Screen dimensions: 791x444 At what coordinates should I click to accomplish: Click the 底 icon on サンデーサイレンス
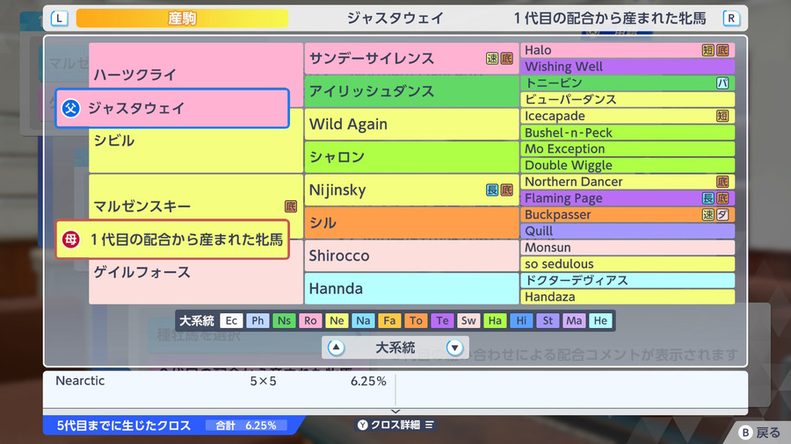(x=506, y=59)
